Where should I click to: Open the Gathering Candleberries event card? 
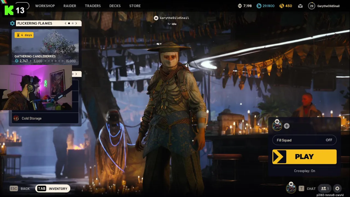pos(45,47)
